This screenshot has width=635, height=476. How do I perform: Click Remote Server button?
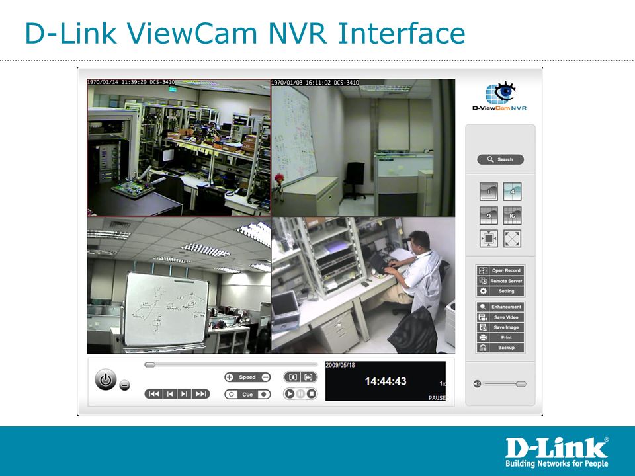click(x=501, y=280)
